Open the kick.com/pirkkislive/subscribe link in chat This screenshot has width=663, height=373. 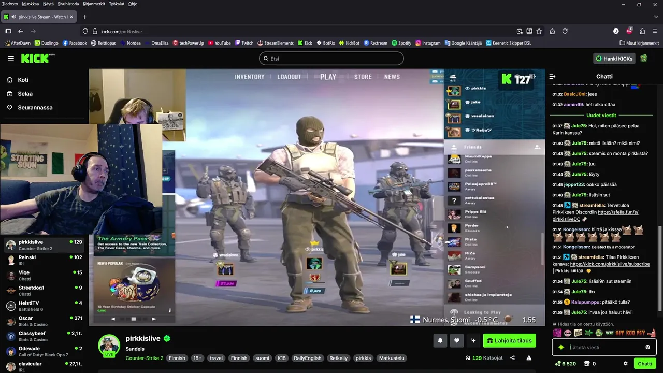click(610, 264)
